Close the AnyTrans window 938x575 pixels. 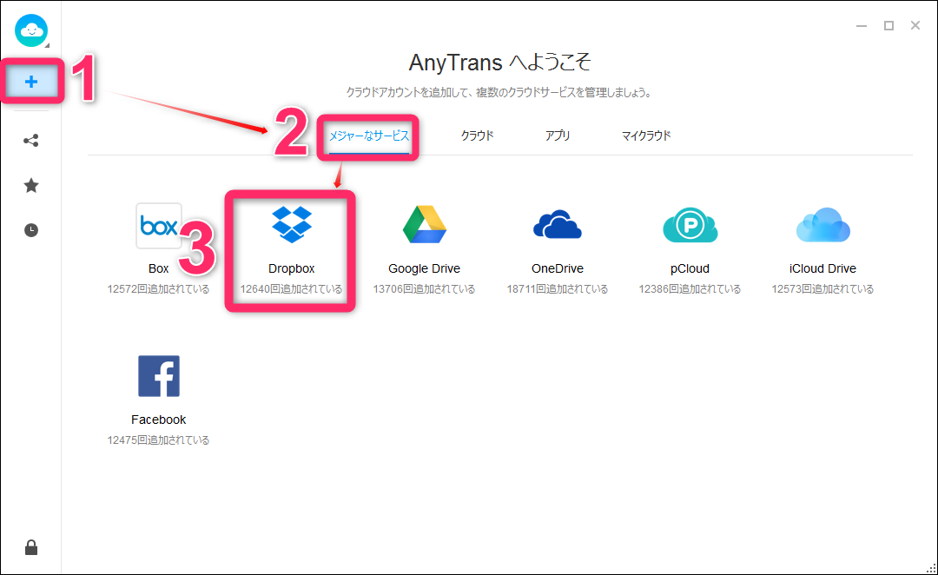[915, 25]
